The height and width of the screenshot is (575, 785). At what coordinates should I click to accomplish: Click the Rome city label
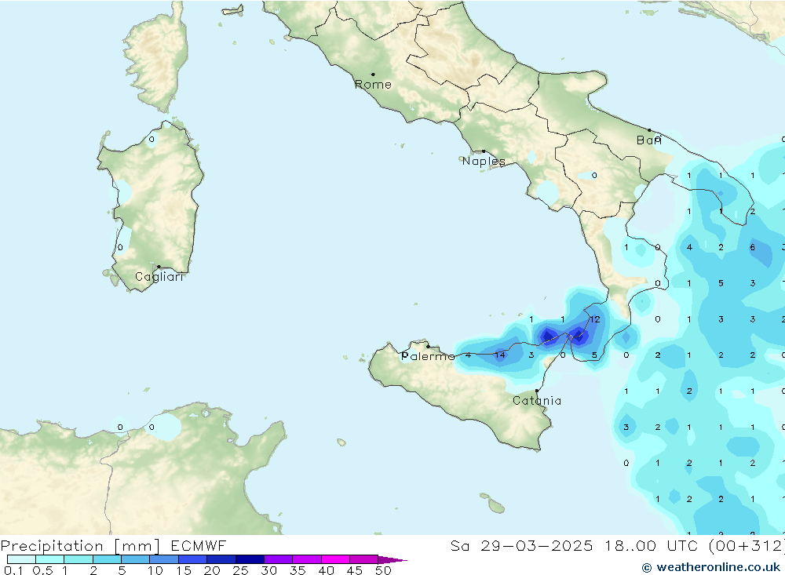tap(373, 85)
